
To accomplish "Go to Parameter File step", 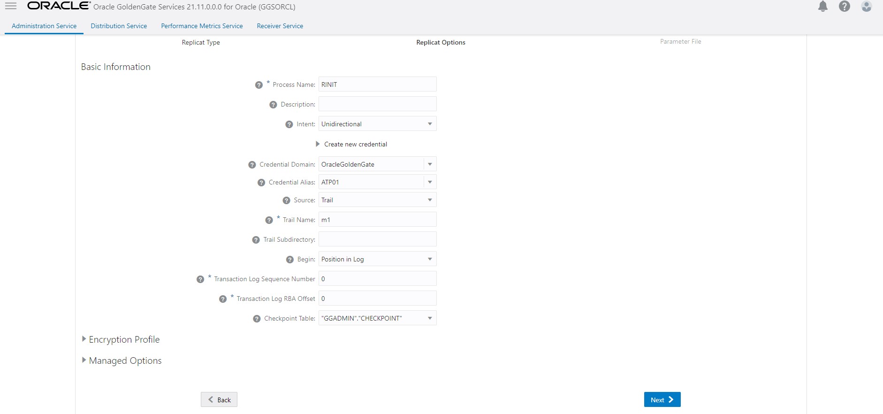I will [x=681, y=41].
